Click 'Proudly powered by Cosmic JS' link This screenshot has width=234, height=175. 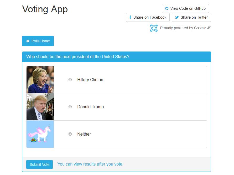tap(185, 28)
